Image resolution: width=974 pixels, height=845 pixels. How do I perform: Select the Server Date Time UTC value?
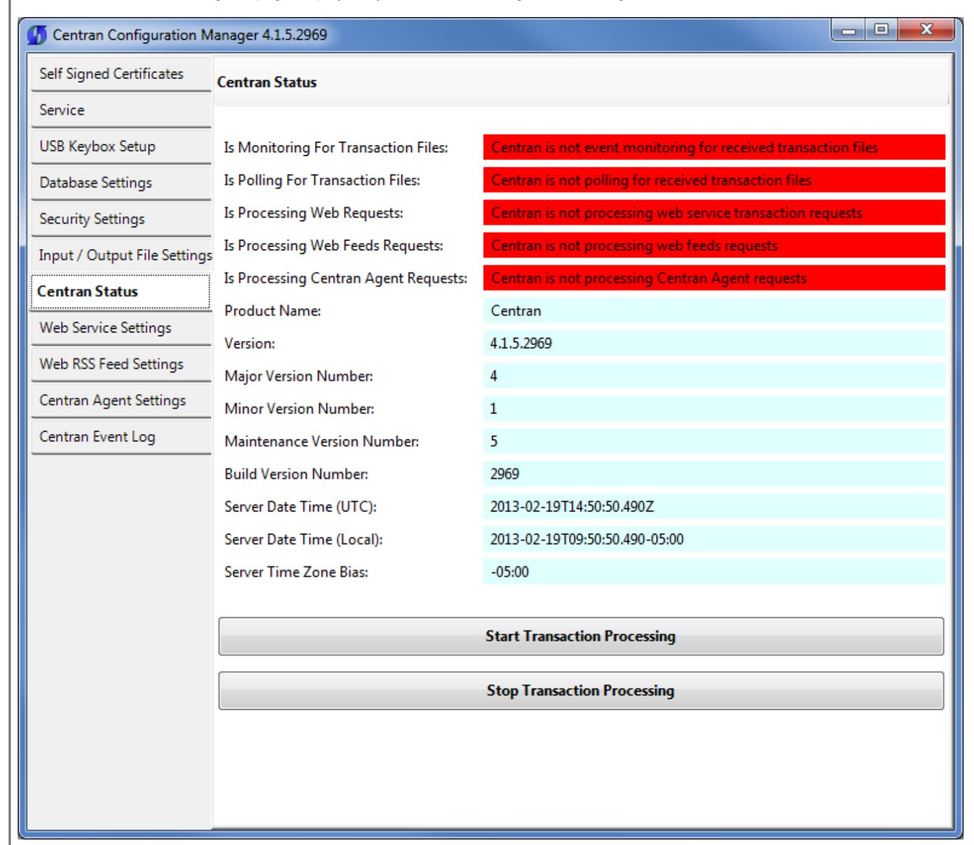(715, 507)
